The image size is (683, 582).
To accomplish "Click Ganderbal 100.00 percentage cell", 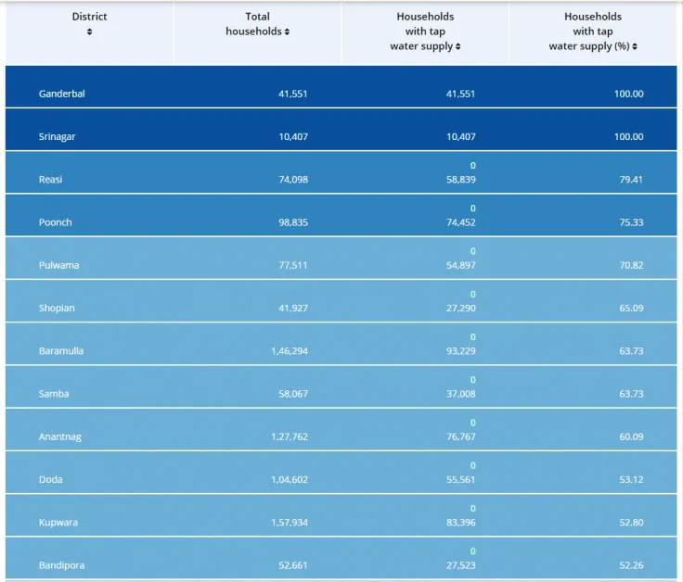I will pos(627,94).
